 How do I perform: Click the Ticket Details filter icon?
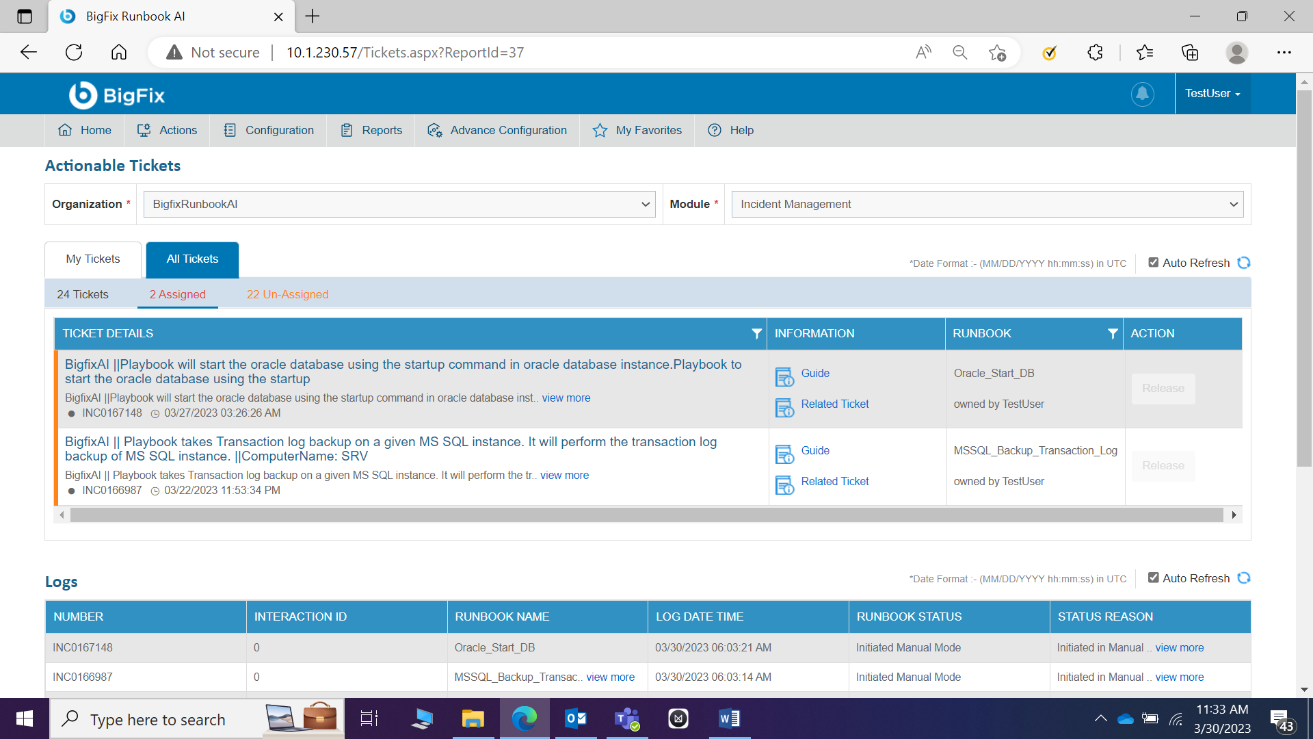click(x=756, y=334)
